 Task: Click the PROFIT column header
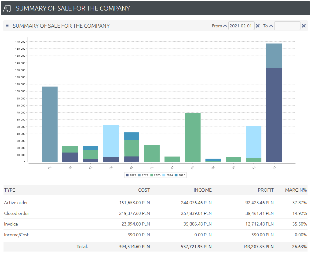click(266, 190)
